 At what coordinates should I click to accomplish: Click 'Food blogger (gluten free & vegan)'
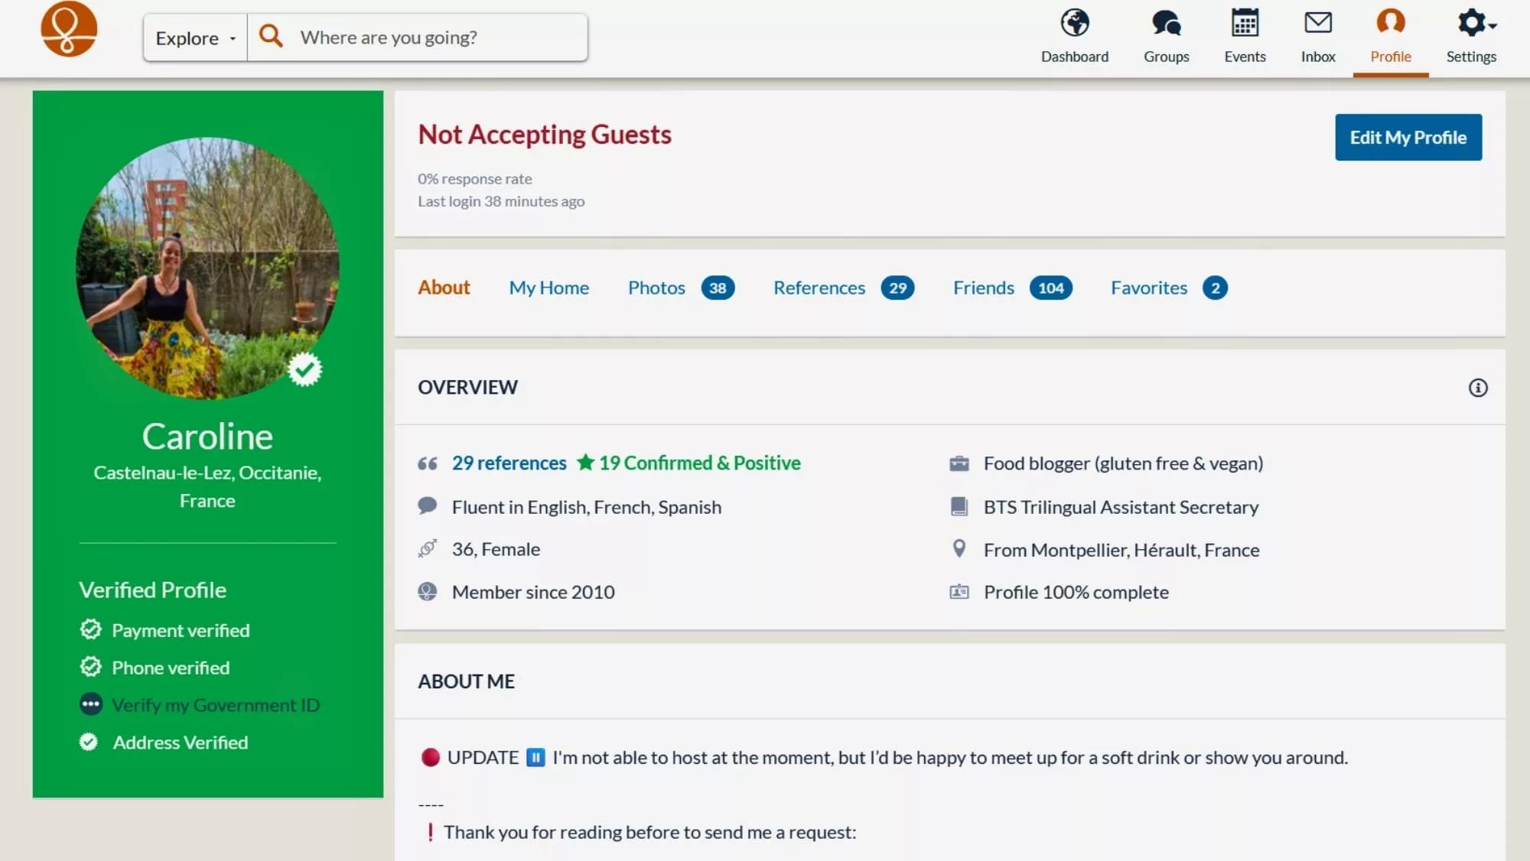point(1123,463)
